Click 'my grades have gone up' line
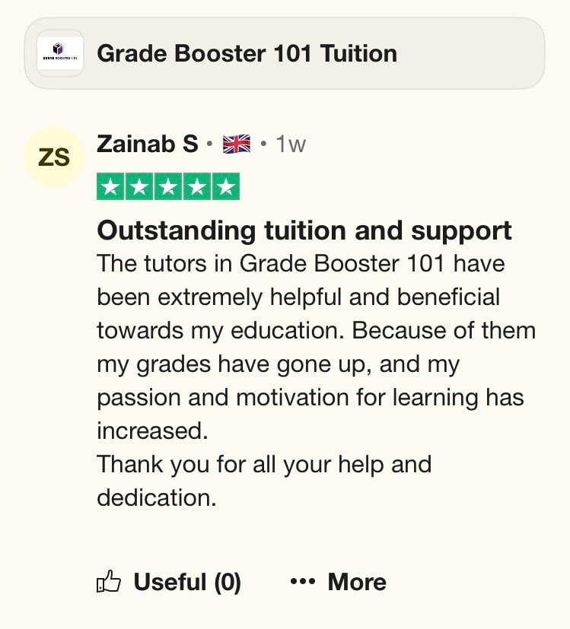The width and height of the screenshot is (570, 629). 278,364
